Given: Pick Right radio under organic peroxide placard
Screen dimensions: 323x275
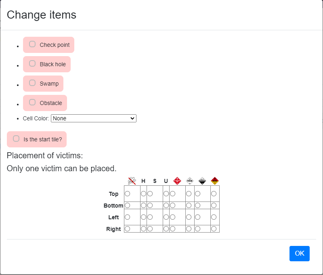Looking at the screenshot, I should click(214, 229).
